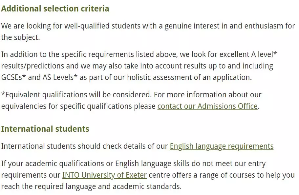Click the paragraph starting 'We are looking for'
This screenshot has height=195, width=299.
coord(148,31)
